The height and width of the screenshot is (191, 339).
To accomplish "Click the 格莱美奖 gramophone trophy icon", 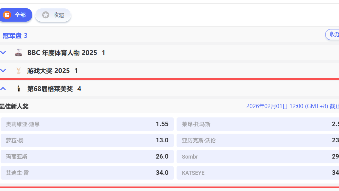I will (x=19, y=89).
